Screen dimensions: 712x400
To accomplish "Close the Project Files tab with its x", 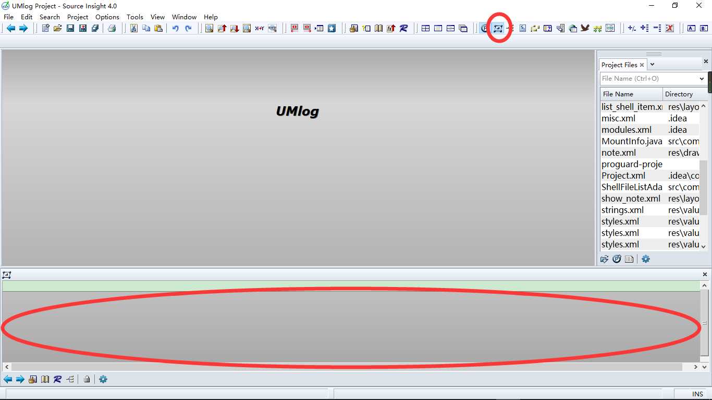I will click(x=642, y=65).
